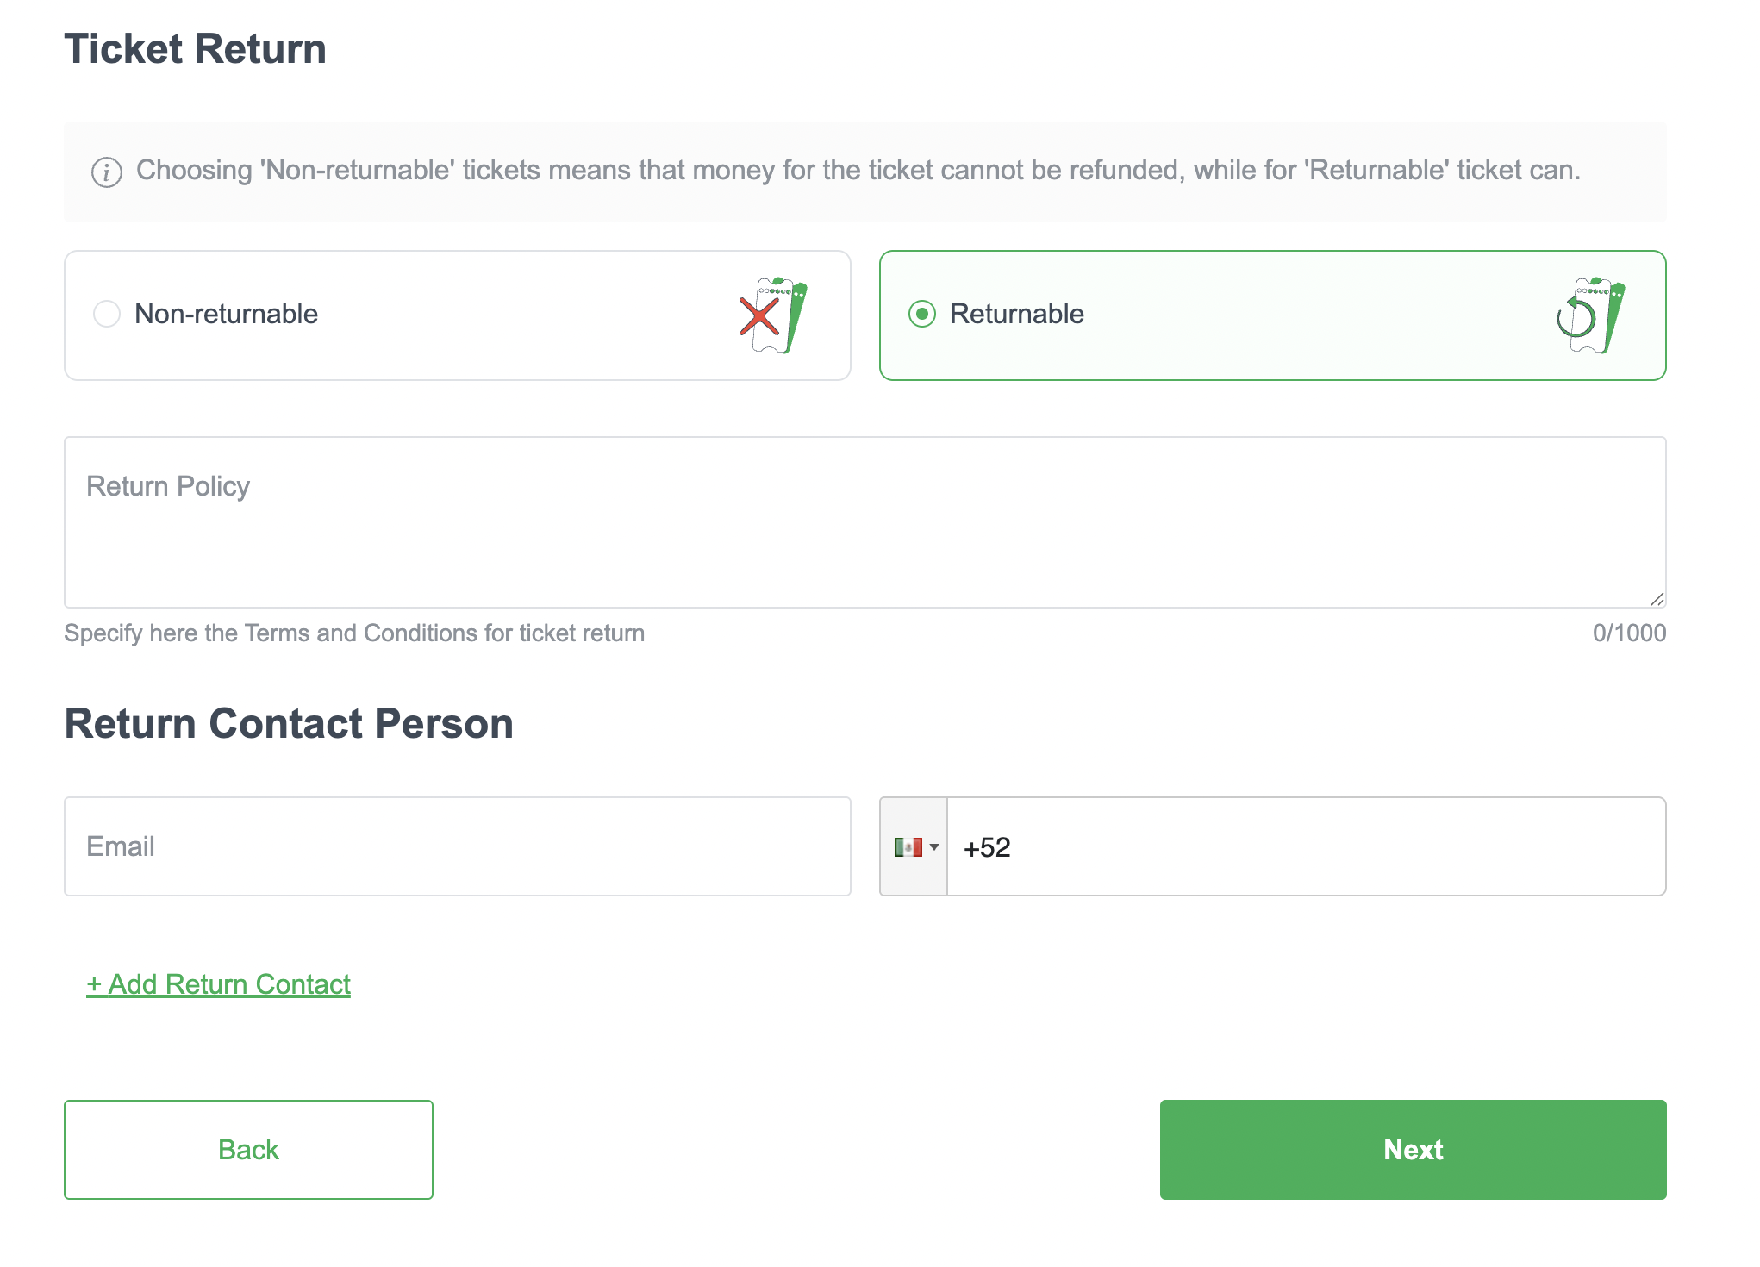Image resolution: width=1760 pixels, height=1267 pixels.
Task: Click the Next button
Action: pyautogui.click(x=1413, y=1149)
